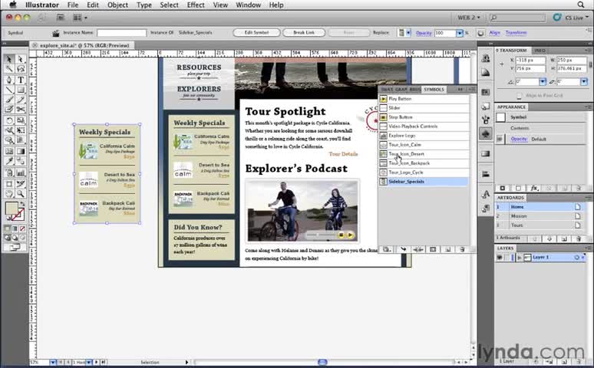Open the CS Live dropdown
This screenshot has width=594, height=368.
pos(577,18)
